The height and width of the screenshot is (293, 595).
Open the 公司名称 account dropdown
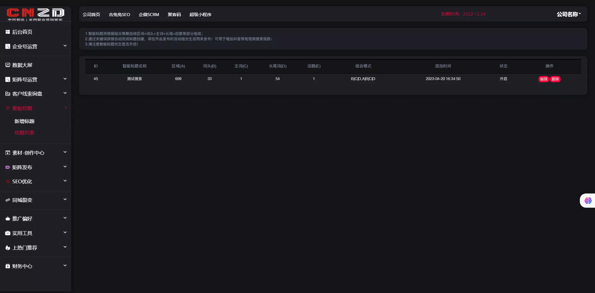[569, 14]
